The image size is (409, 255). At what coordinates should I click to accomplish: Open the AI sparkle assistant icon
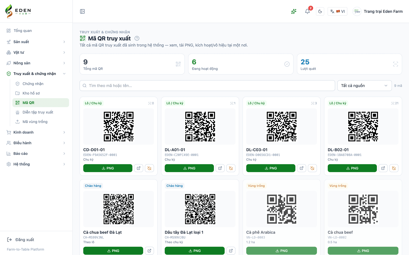294,11
